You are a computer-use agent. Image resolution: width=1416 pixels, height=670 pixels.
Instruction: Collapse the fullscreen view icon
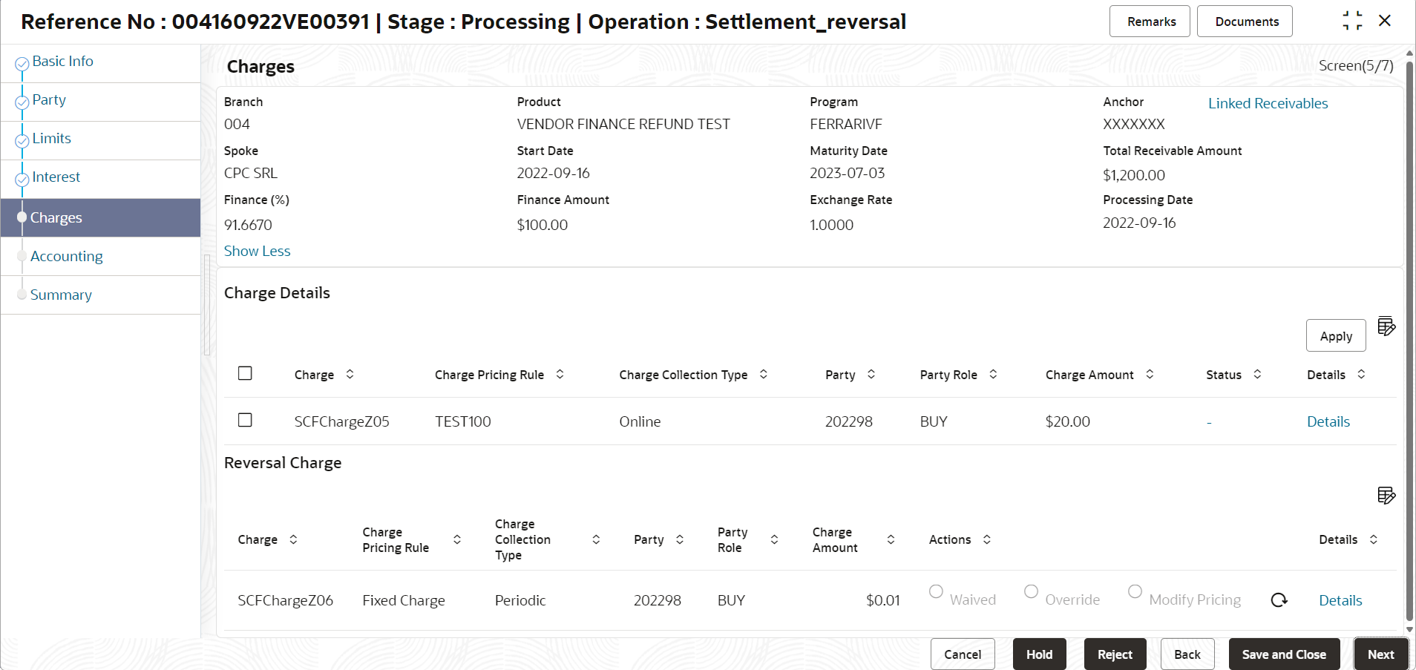pos(1352,21)
